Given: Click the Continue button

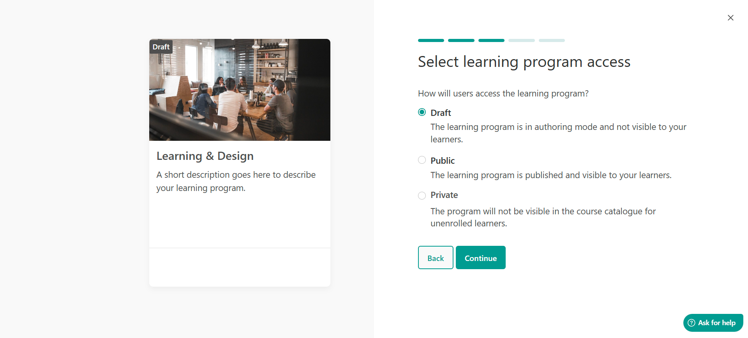Looking at the screenshot, I should coord(481,257).
